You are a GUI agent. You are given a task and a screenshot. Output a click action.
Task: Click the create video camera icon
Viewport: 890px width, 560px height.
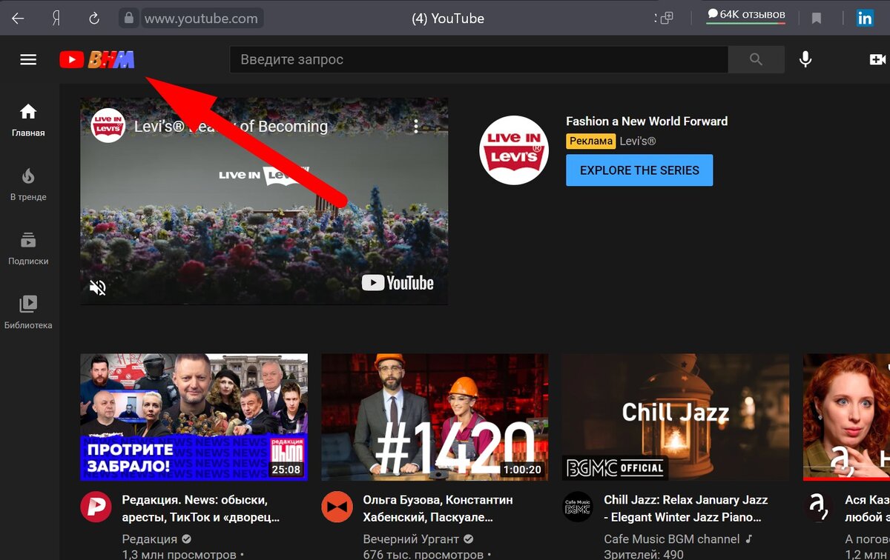[x=878, y=59]
